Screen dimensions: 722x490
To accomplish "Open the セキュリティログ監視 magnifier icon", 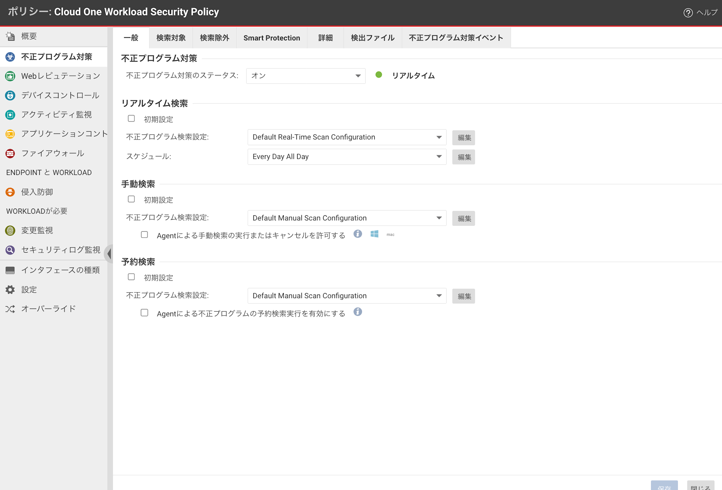I will (10, 250).
